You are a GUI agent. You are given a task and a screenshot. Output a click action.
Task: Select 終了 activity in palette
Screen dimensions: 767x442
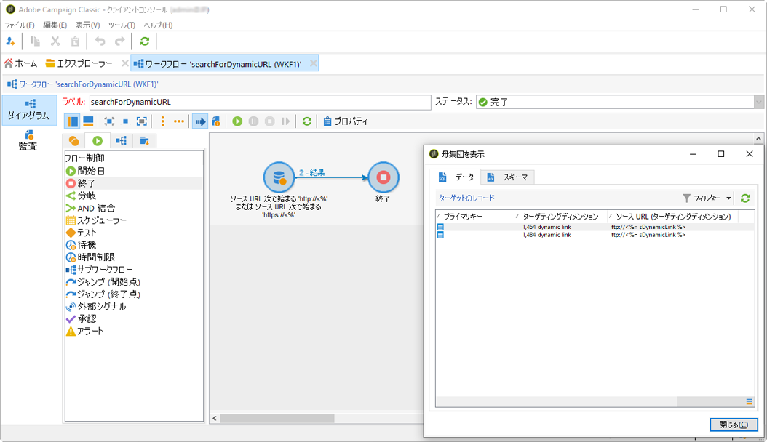click(x=134, y=183)
